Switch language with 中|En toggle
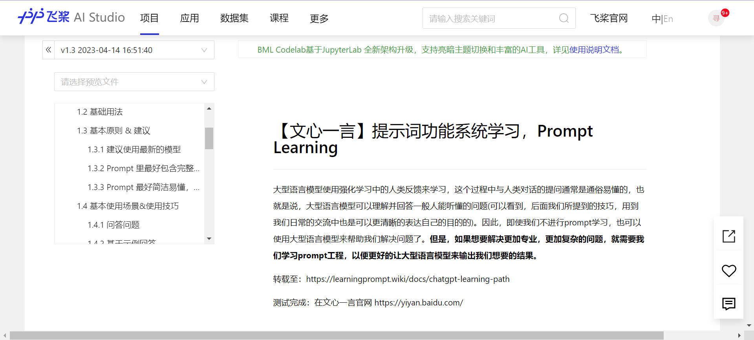Screen dimensions: 754x340 pyautogui.click(x=662, y=18)
